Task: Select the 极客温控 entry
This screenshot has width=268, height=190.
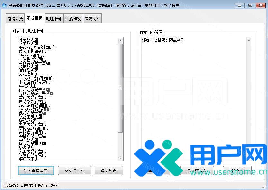Action: (x=26, y=147)
